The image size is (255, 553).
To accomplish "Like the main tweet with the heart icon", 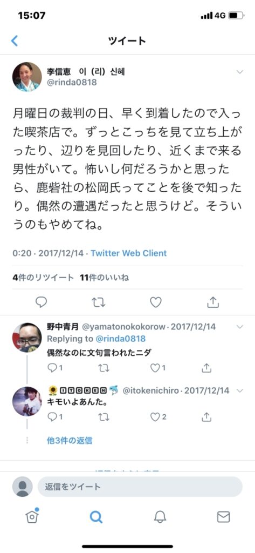I will (x=156, y=302).
